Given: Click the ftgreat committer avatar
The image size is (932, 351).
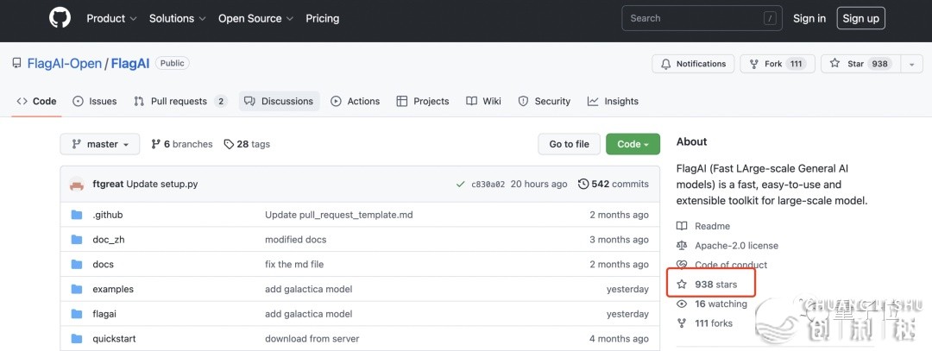Looking at the screenshot, I should tap(77, 184).
